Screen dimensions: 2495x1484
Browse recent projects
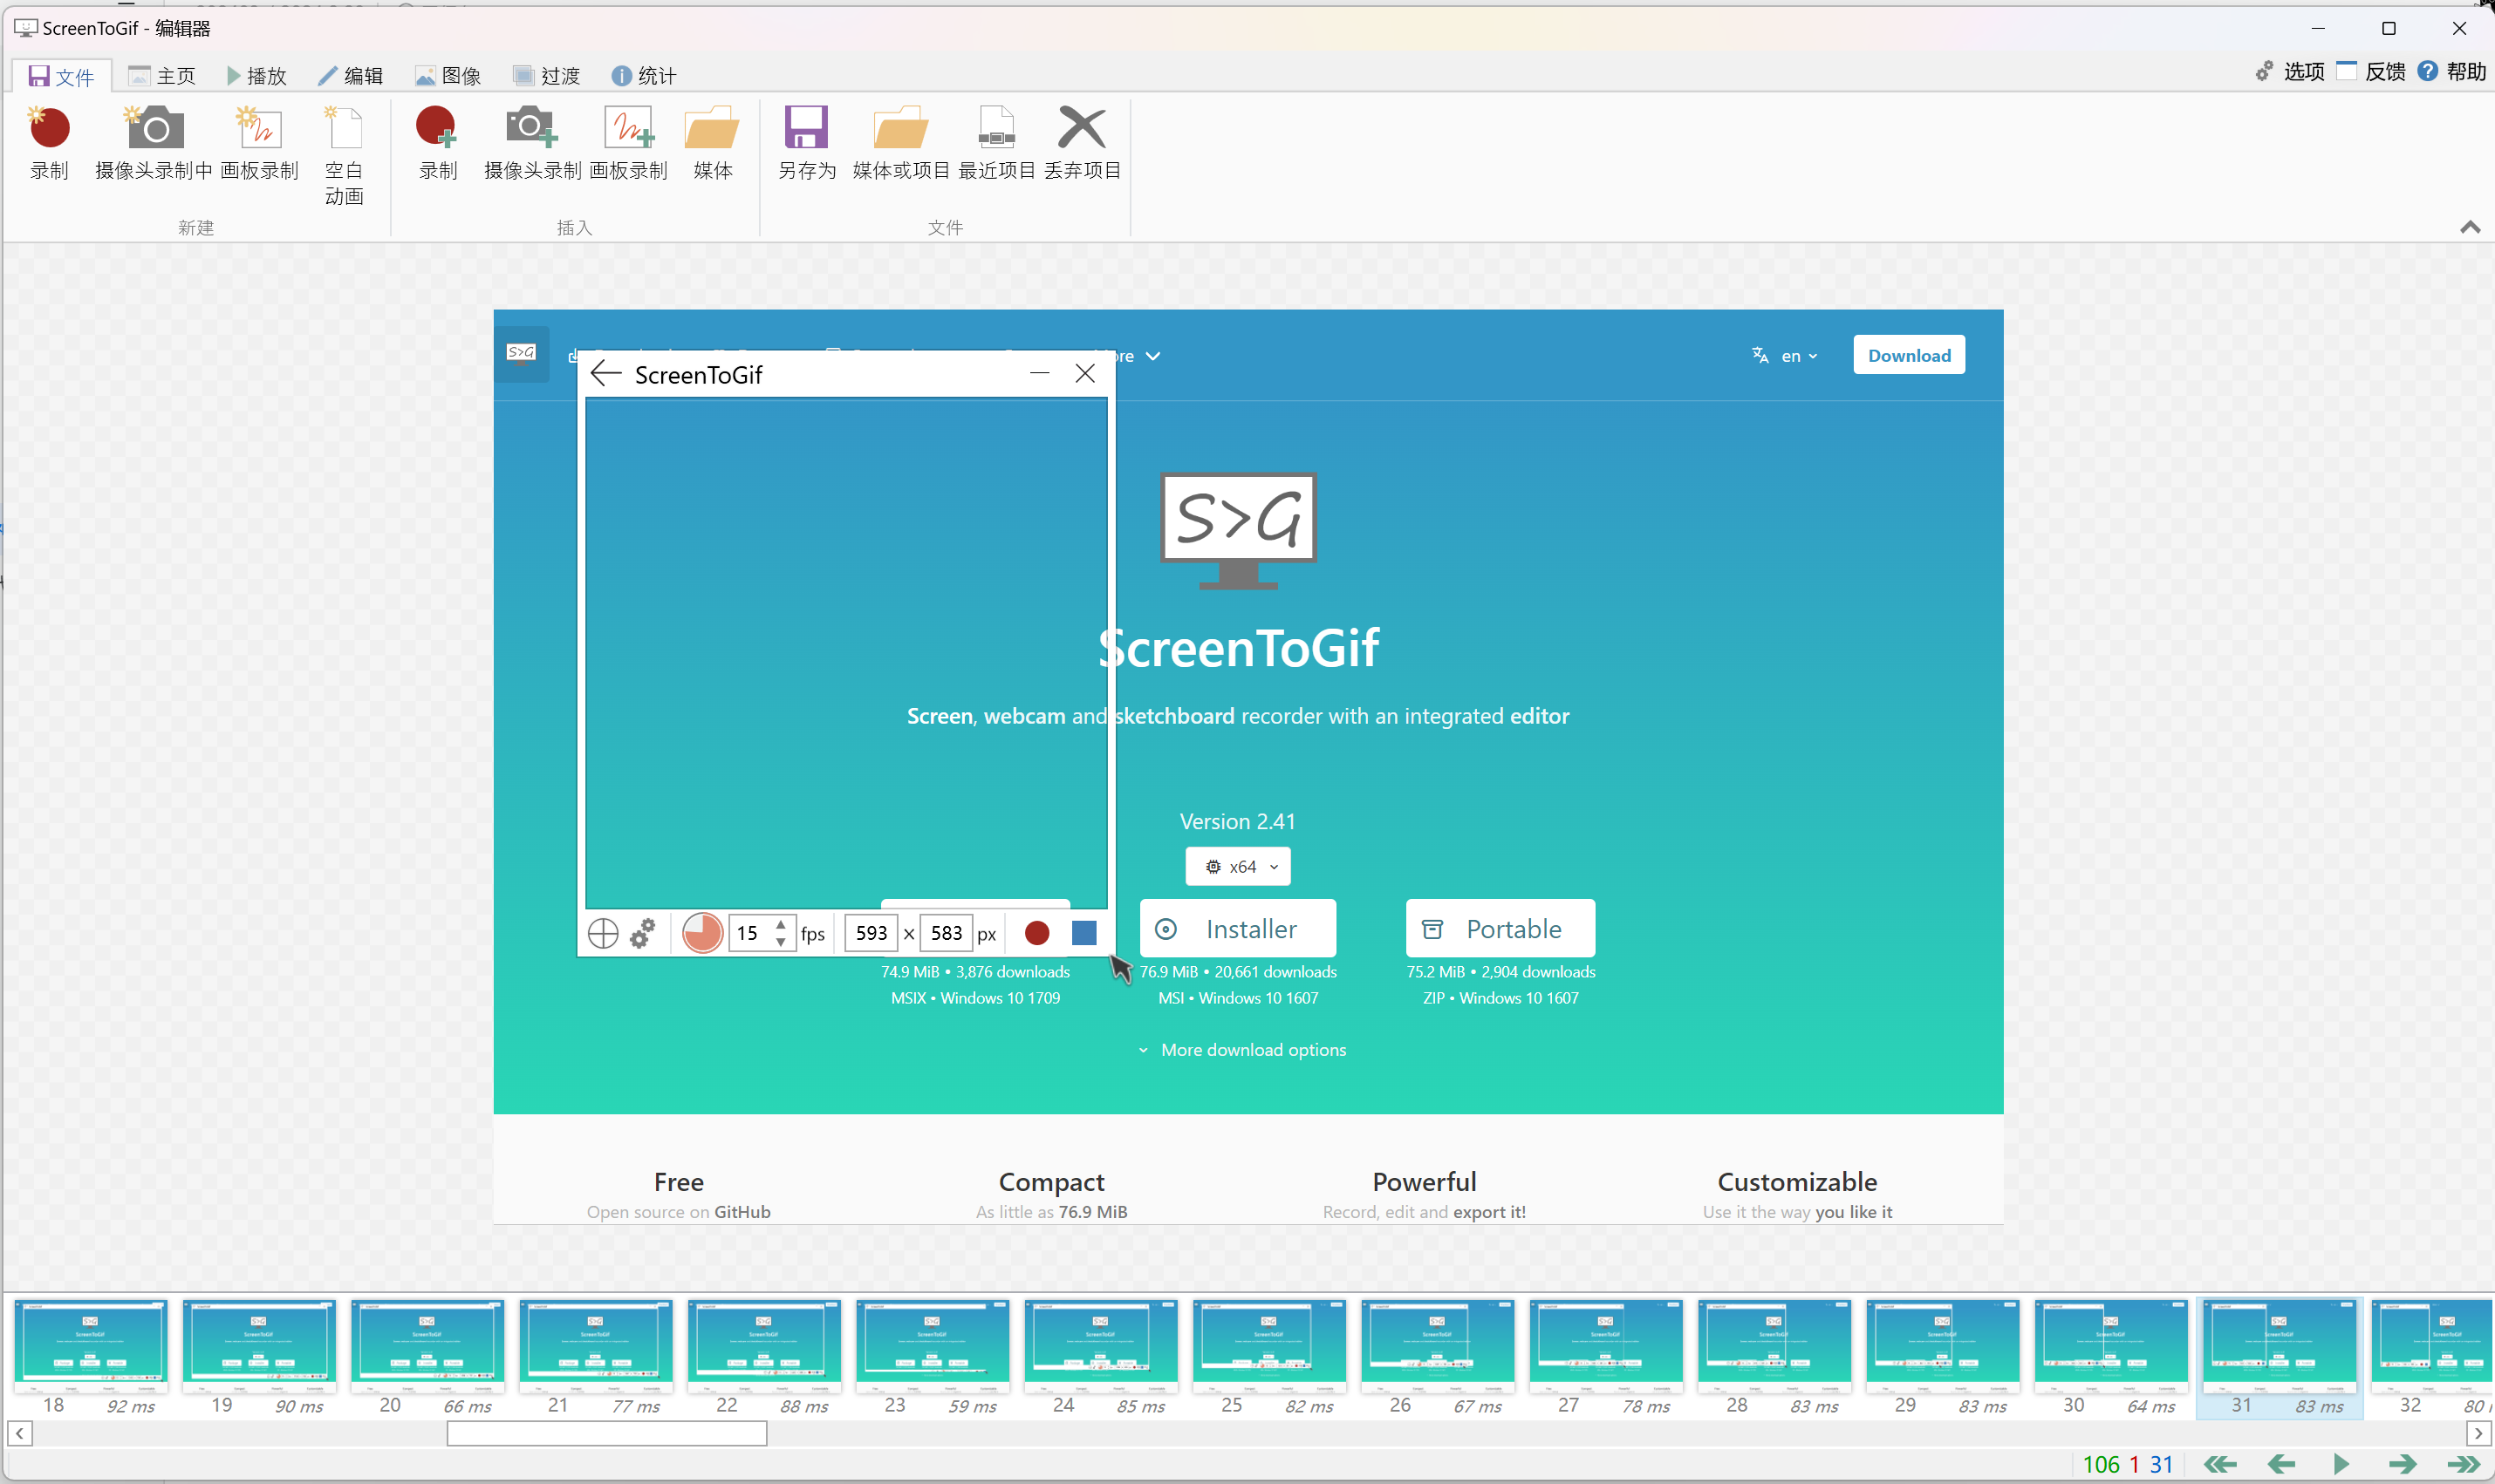coord(996,140)
